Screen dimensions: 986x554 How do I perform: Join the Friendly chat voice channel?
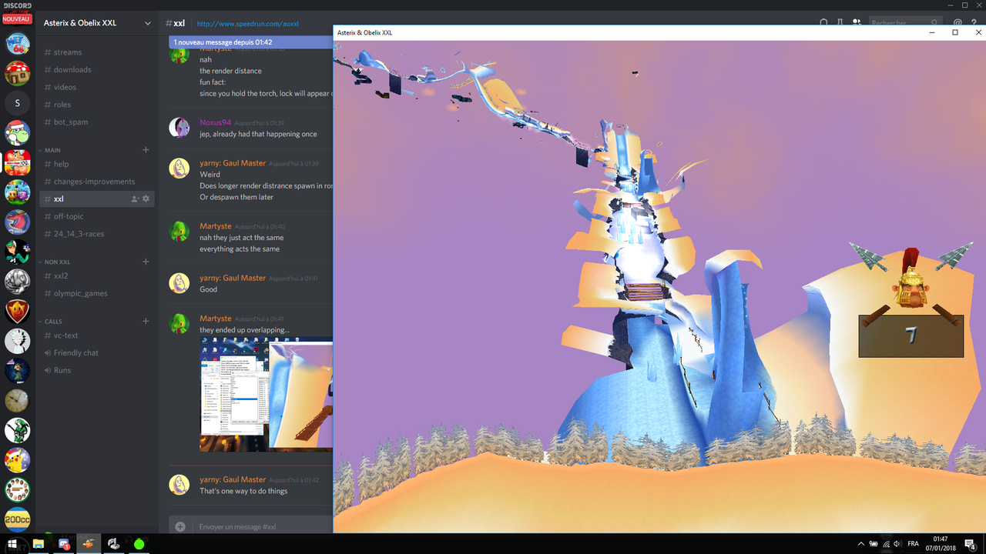click(x=96, y=353)
